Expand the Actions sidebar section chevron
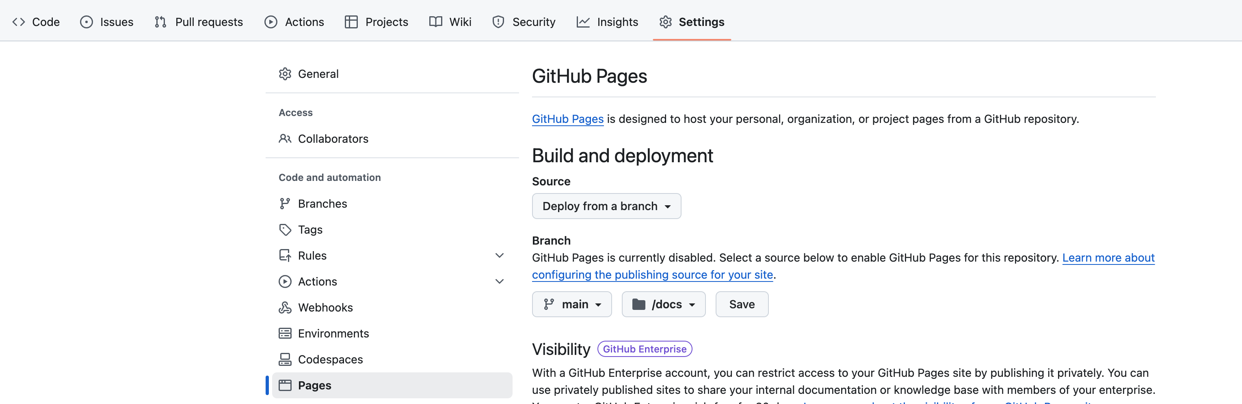Viewport: 1242px width, 404px height. (499, 282)
